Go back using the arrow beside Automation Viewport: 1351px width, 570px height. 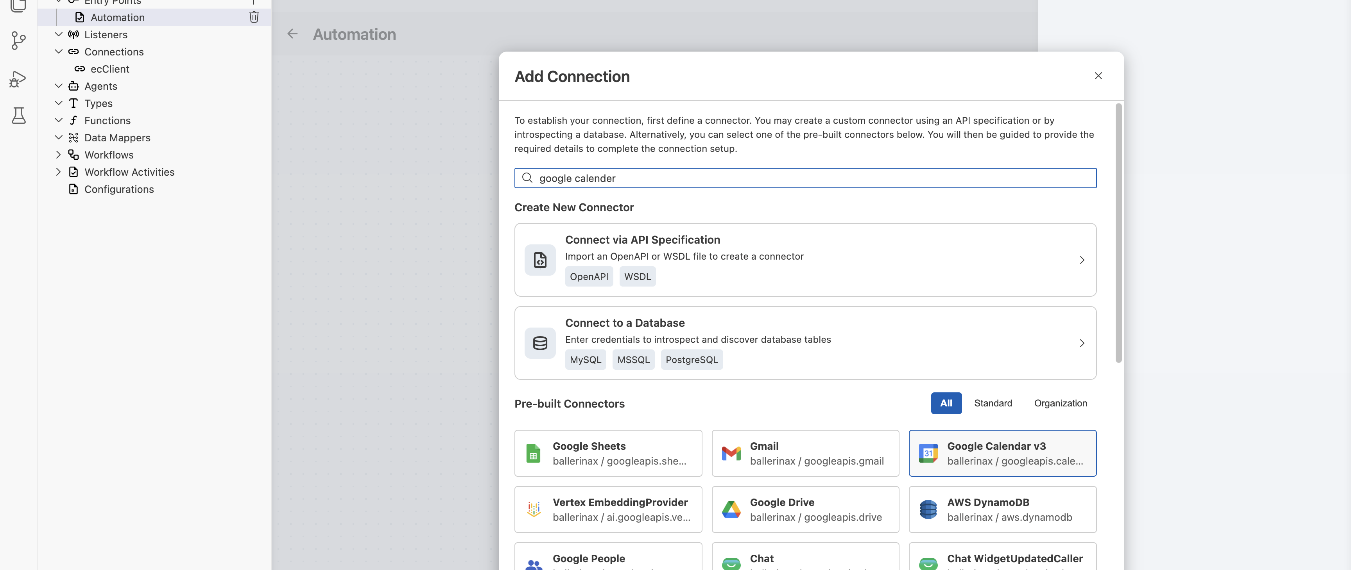click(292, 34)
